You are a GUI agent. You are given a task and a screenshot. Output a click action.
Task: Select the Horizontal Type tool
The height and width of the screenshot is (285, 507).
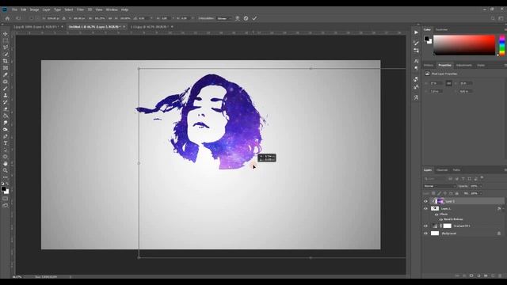(6, 143)
